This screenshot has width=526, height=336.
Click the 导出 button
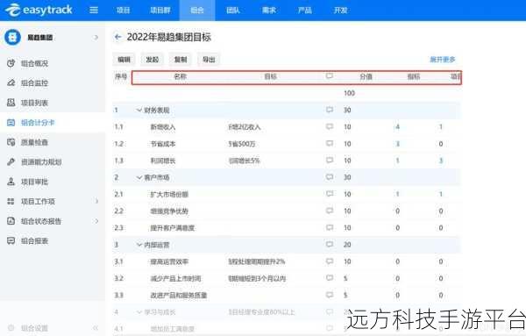(x=209, y=60)
